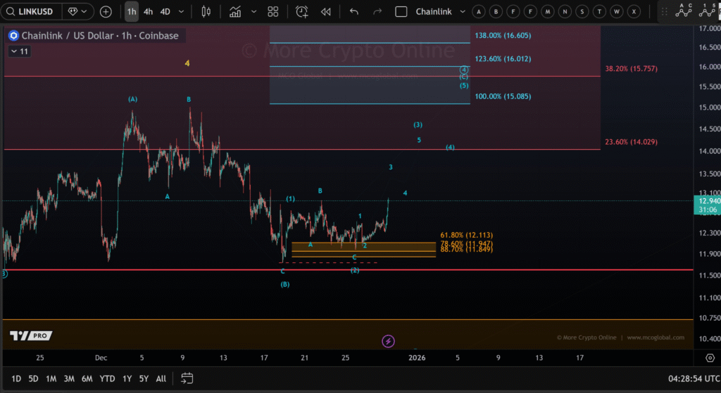Select the ABC Elliott wave drawing tool
721x393 pixels.
point(682,10)
